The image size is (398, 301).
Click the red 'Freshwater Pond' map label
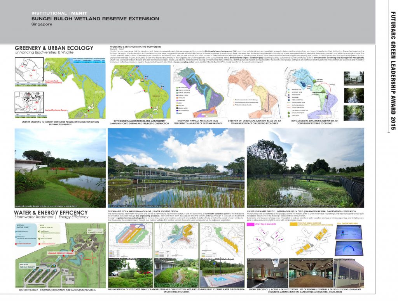tap(53, 82)
